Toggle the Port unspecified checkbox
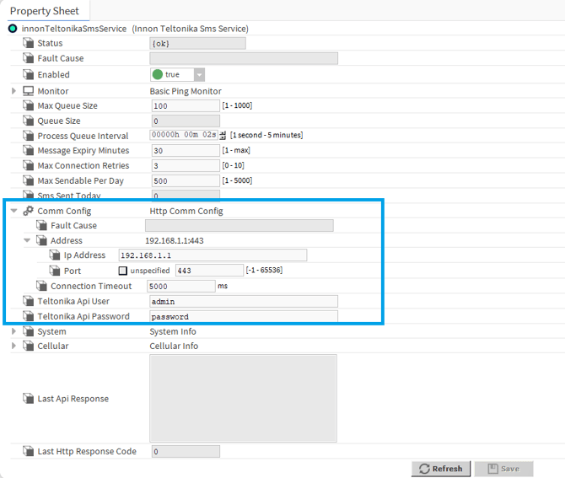Viewport: 565px width, 478px height. tap(123, 271)
